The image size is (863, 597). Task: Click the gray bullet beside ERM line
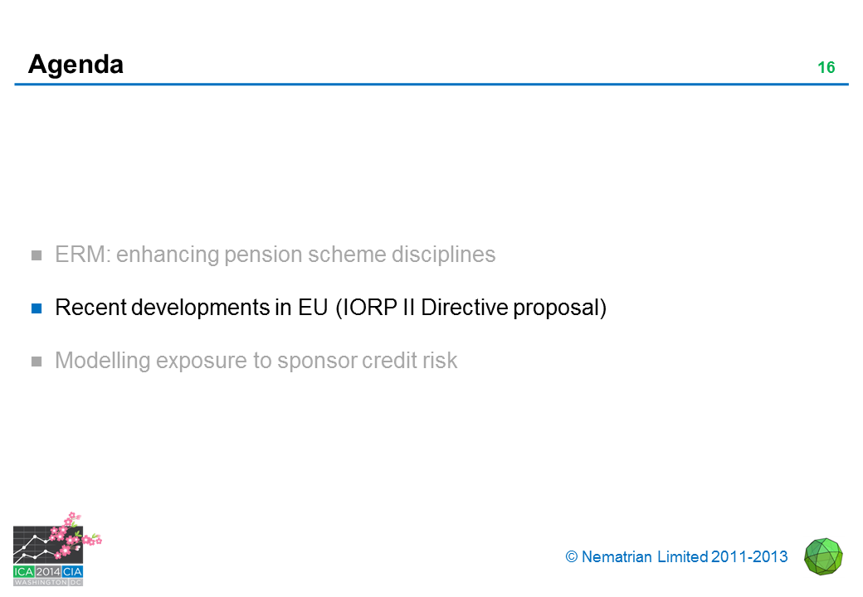click(37, 255)
